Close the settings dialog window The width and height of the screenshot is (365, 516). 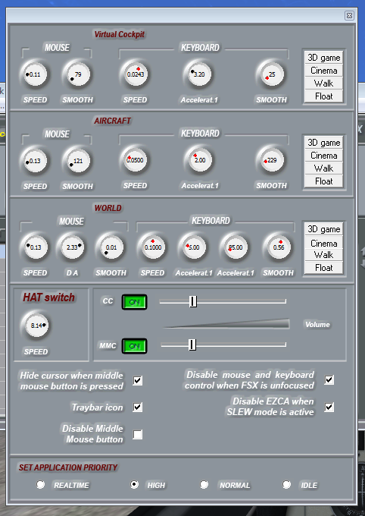349,15
